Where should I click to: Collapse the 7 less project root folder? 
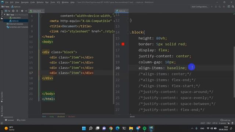click(5, 15)
